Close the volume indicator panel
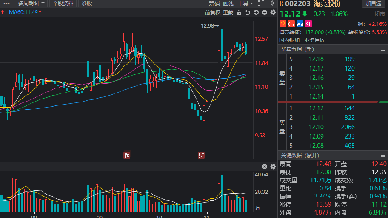 pos(265,167)
